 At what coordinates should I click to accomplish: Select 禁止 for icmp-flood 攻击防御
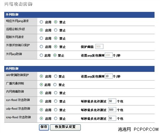56,118
